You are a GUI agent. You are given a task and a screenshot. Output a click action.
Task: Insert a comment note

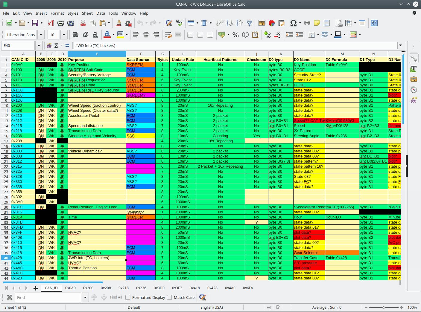click(x=317, y=23)
